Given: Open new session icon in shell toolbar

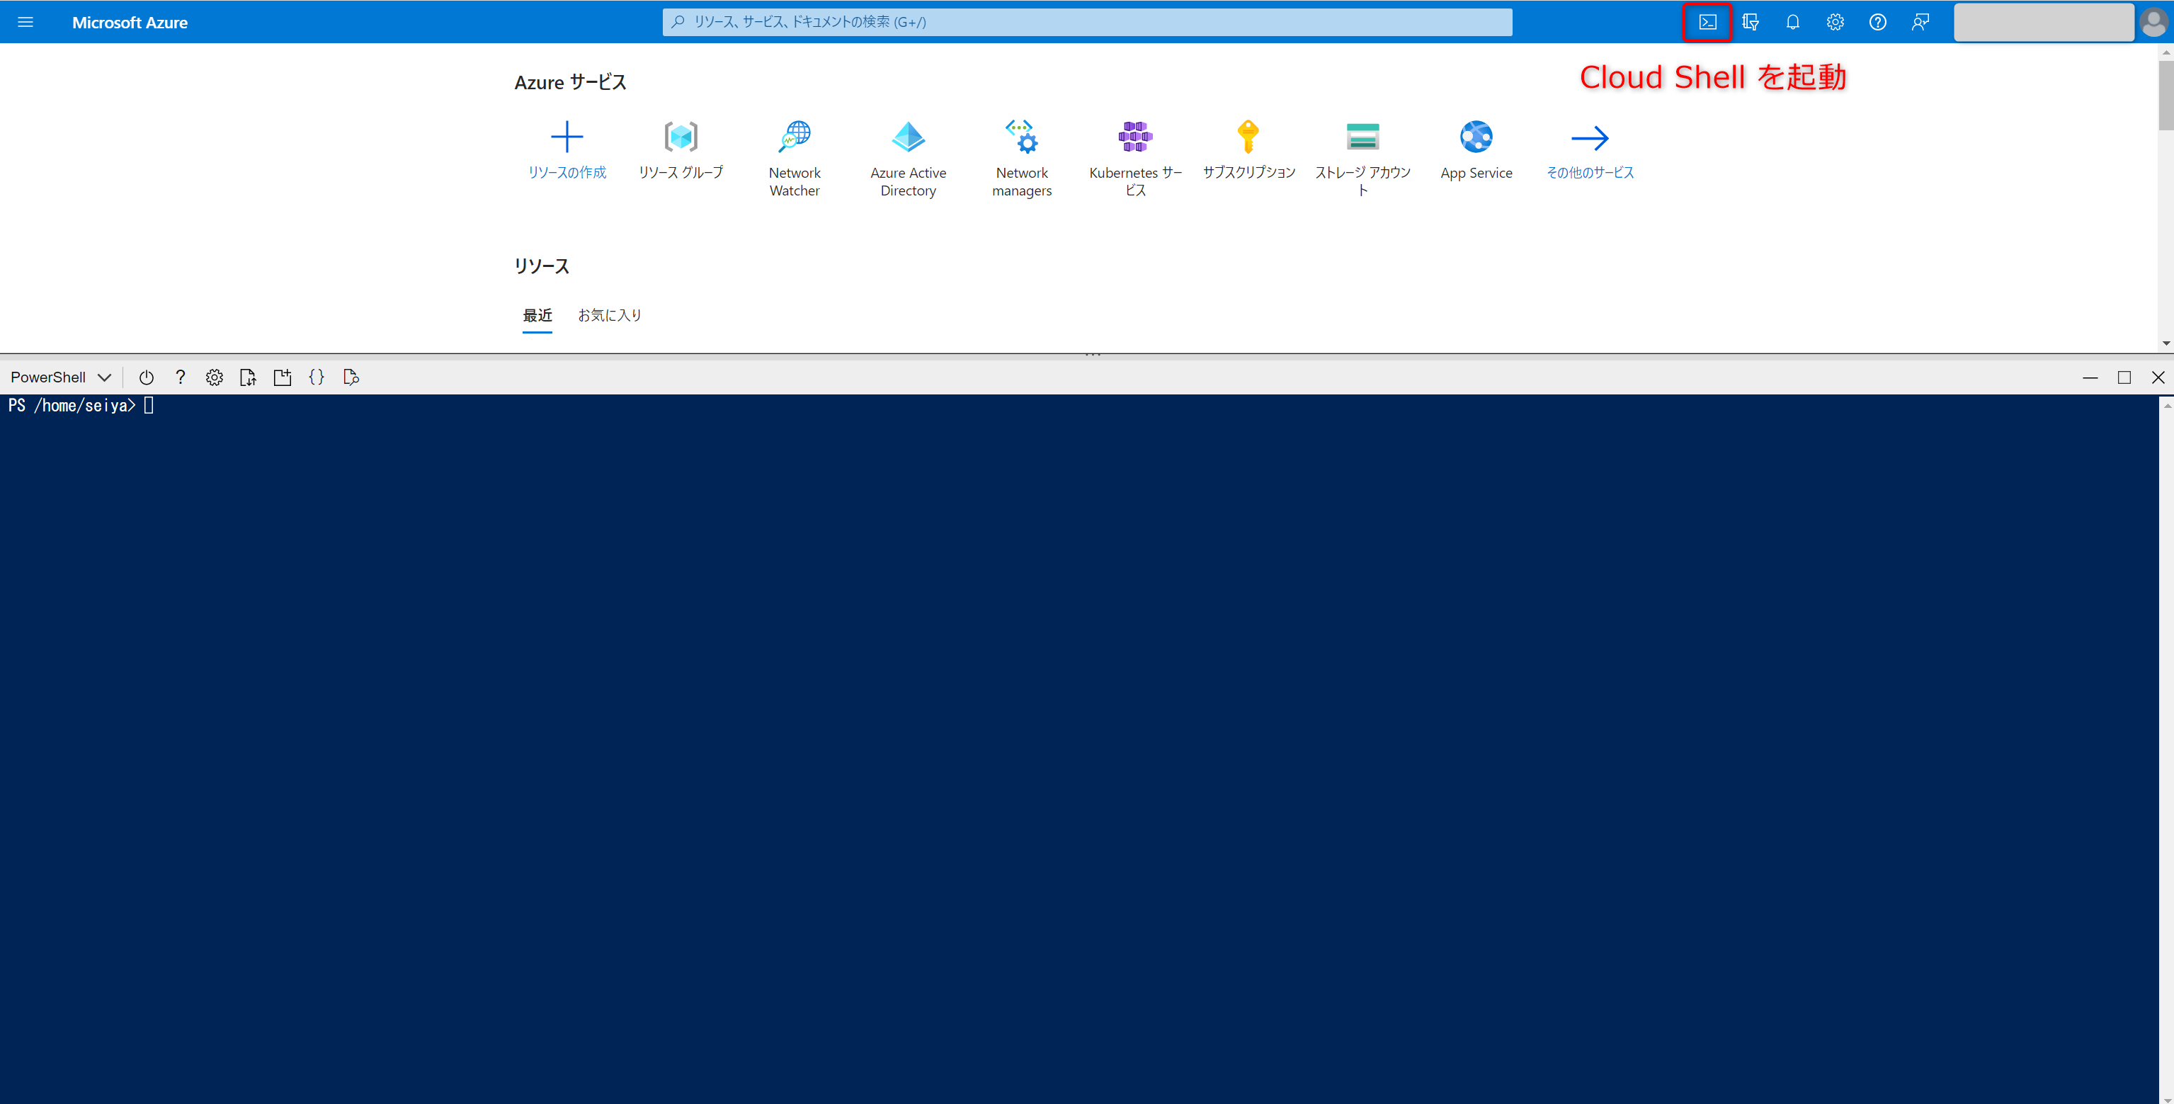Looking at the screenshot, I should [282, 377].
